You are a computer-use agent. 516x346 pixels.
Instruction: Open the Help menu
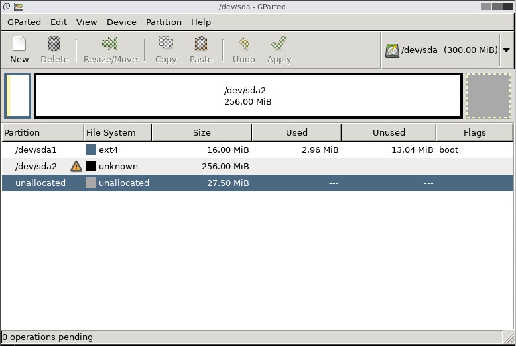(x=201, y=22)
